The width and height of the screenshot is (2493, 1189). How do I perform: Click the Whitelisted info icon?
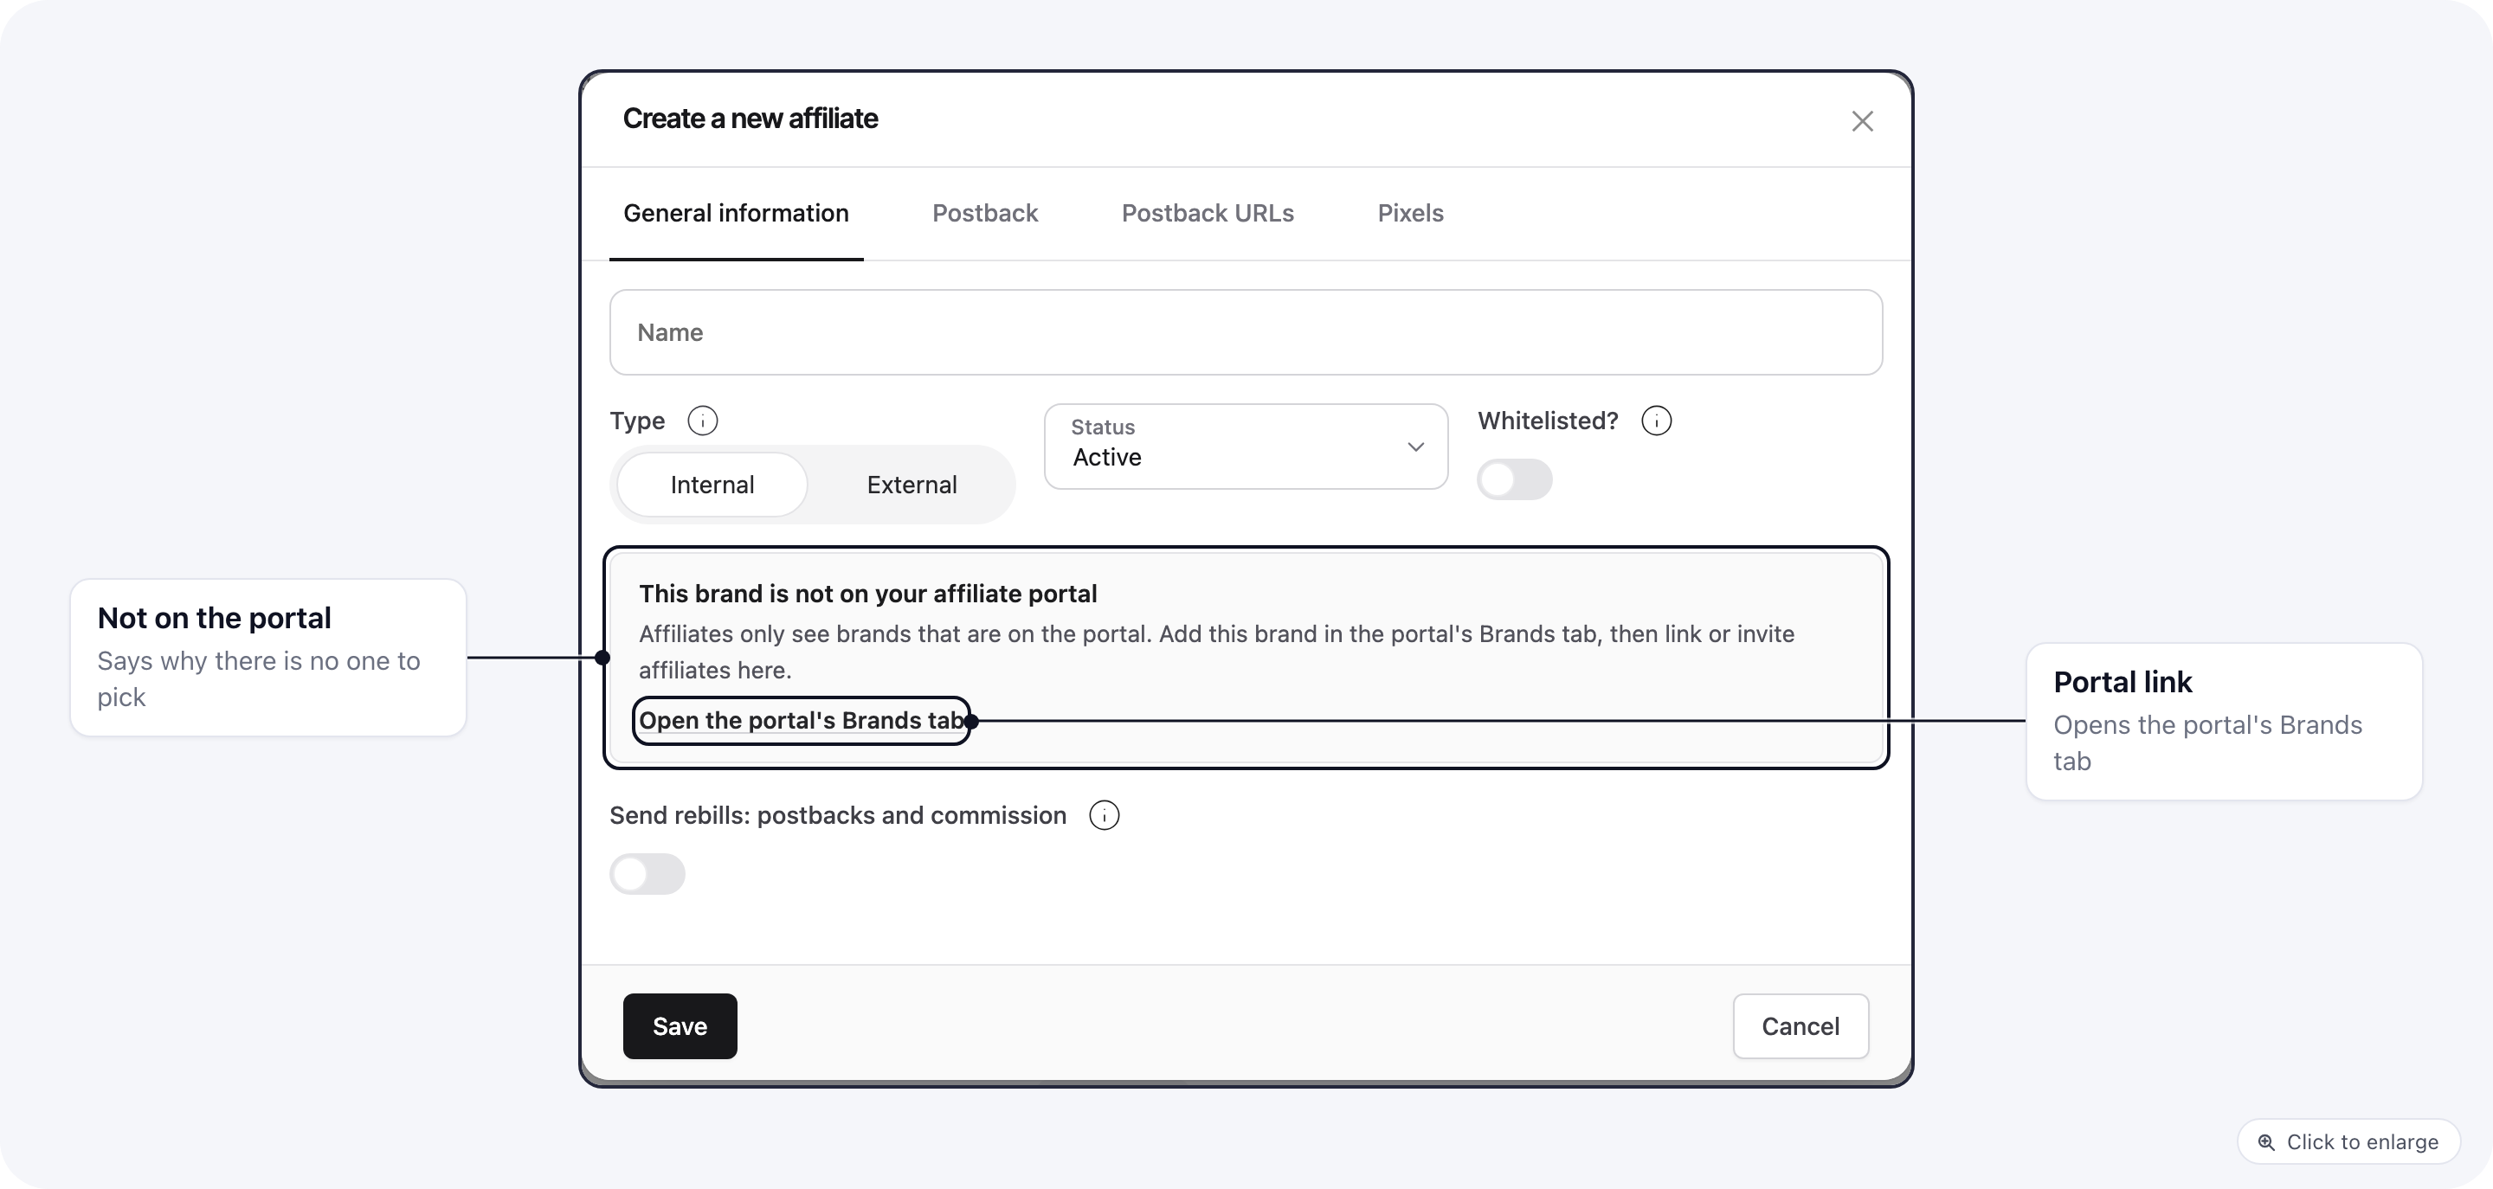[x=1656, y=421]
